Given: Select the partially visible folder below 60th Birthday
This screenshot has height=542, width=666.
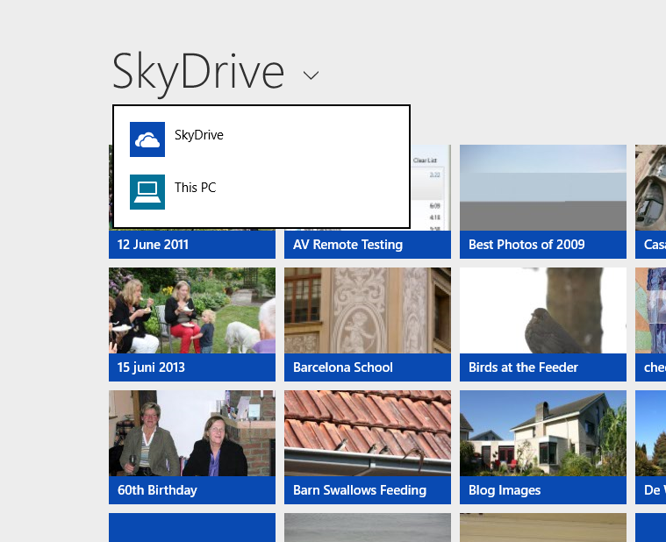Looking at the screenshot, I should pos(191,527).
